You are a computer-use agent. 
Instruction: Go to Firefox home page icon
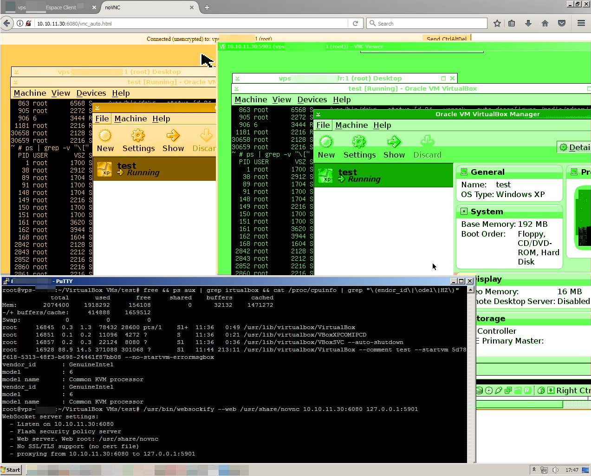point(545,23)
